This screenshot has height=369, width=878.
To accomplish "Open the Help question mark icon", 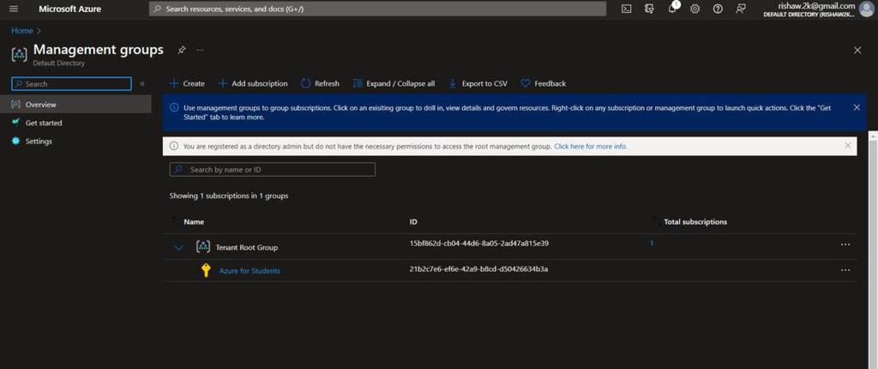I will [718, 9].
